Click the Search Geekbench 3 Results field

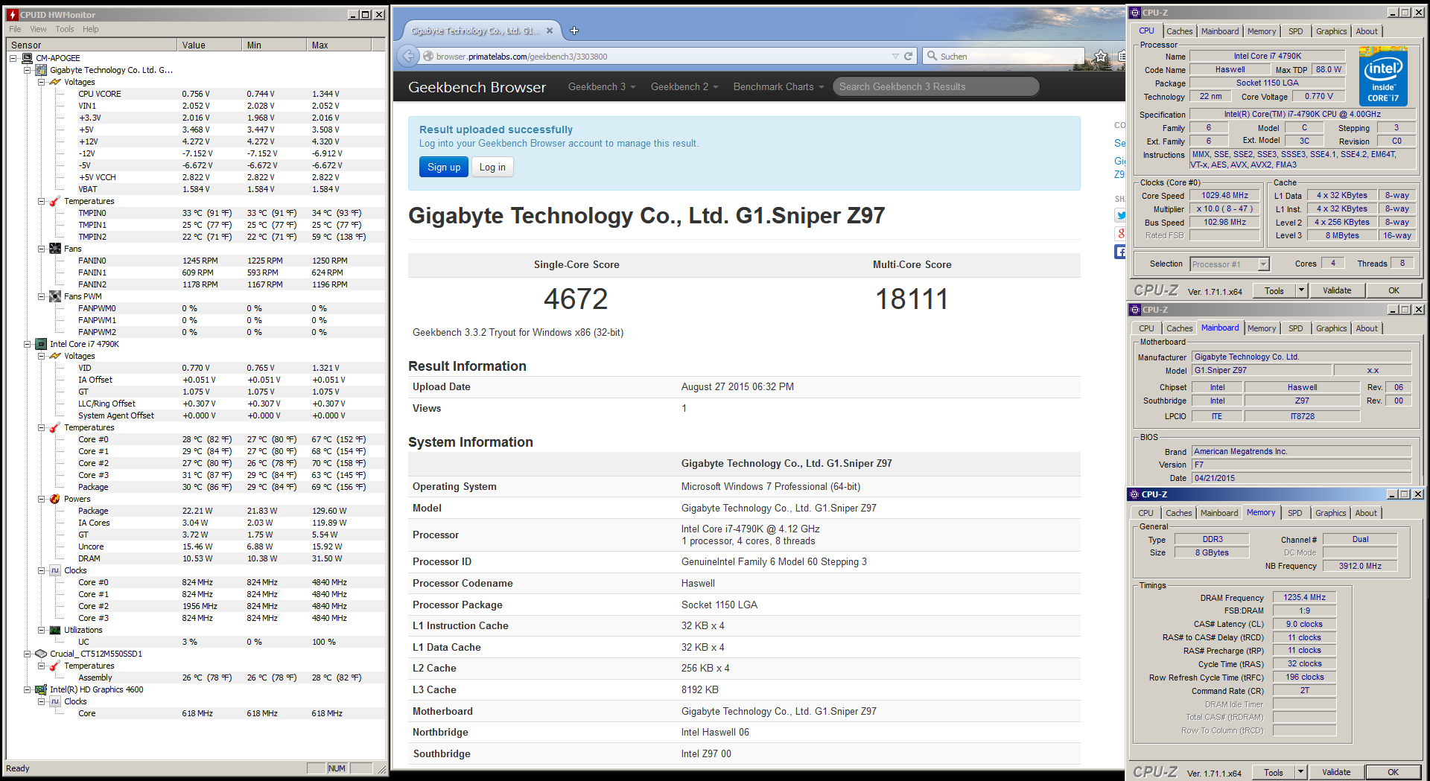(935, 87)
